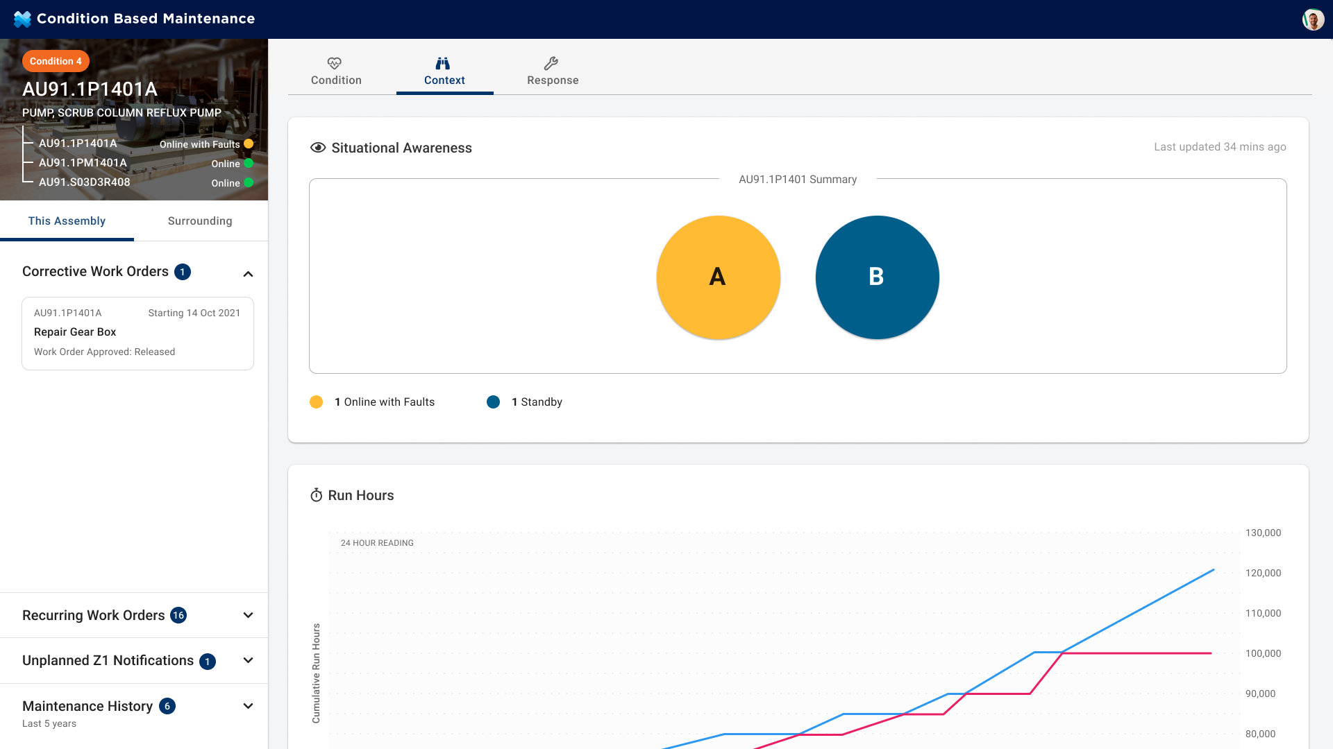Click the green status dot for AU91.1PM1401A

coord(249,163)
